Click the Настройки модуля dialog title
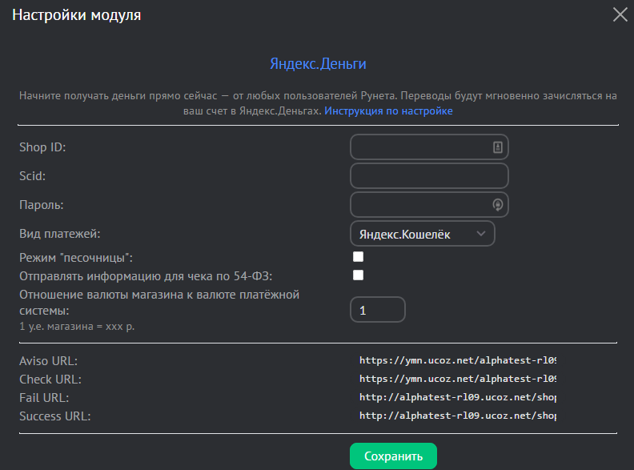The image size is (634, 470). tap(76, 15)
